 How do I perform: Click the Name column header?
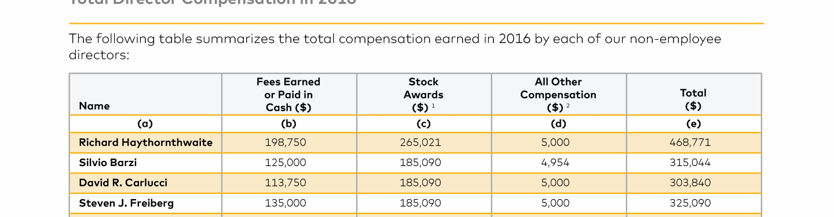click(x=94, y=106)
